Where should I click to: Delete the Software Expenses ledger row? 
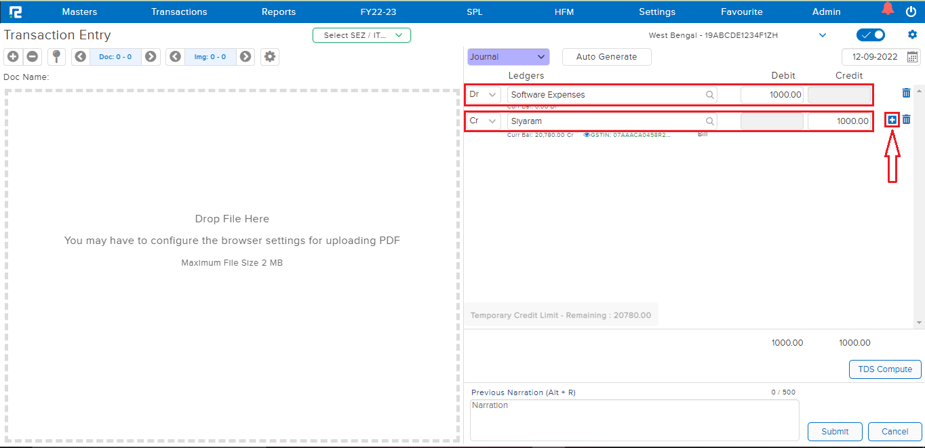pyautogui.click(x=906, y=93)
